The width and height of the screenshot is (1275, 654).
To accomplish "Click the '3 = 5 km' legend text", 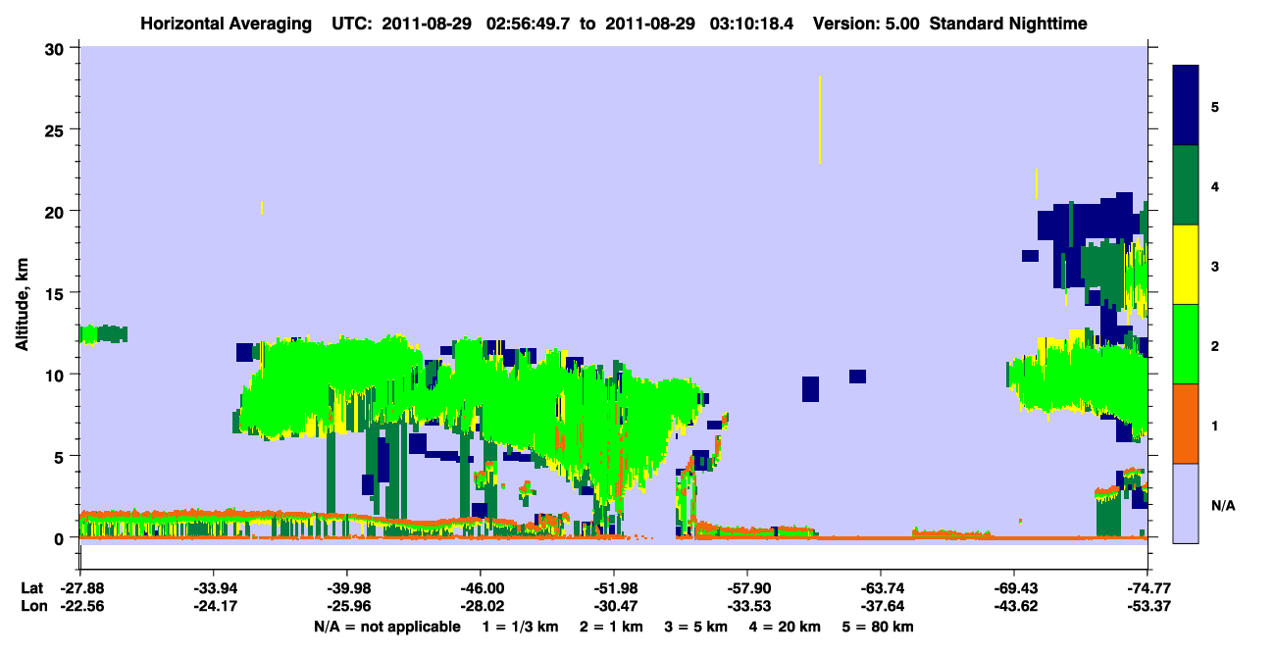I will [695, 627].
